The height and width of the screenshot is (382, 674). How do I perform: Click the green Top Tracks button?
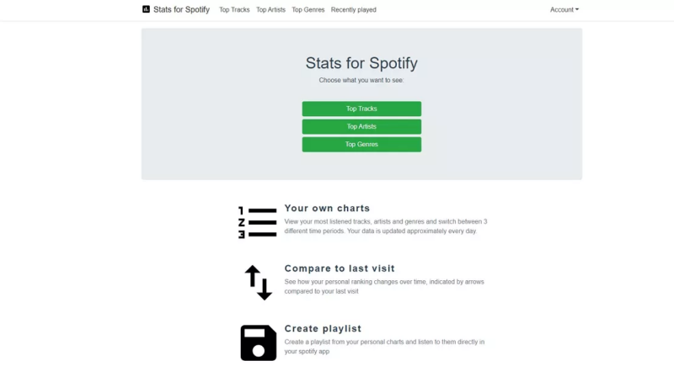[x=361, y=109]
